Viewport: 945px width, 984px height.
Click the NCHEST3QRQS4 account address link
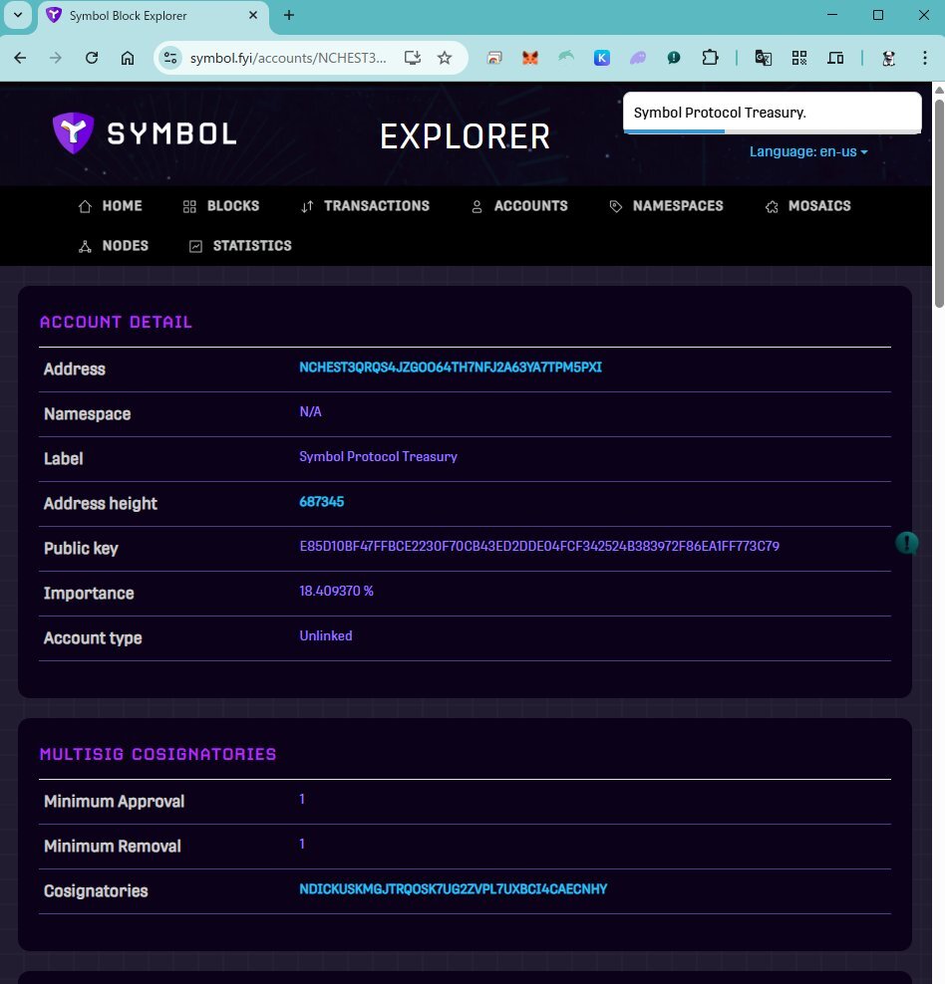coord(451,368)
